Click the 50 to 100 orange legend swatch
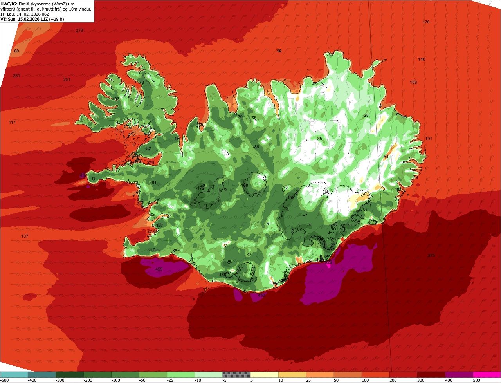The width and height of the screenshot is (501, 383). (x=348, y=374)
